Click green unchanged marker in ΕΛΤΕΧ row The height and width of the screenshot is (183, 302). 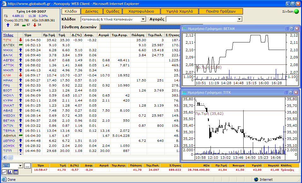(x=21, y=45)
